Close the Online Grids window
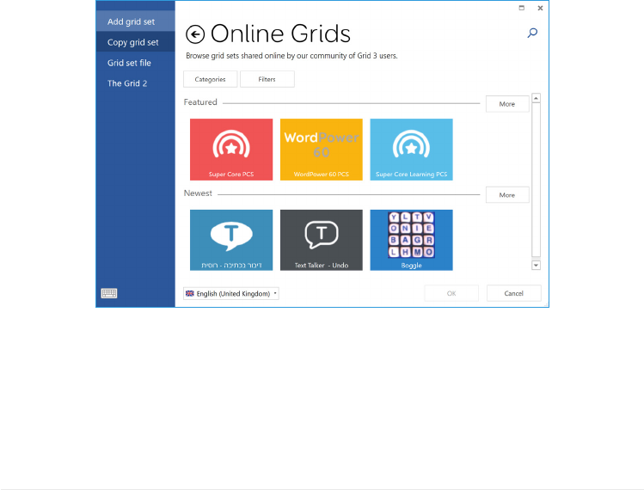 point(540,8)
